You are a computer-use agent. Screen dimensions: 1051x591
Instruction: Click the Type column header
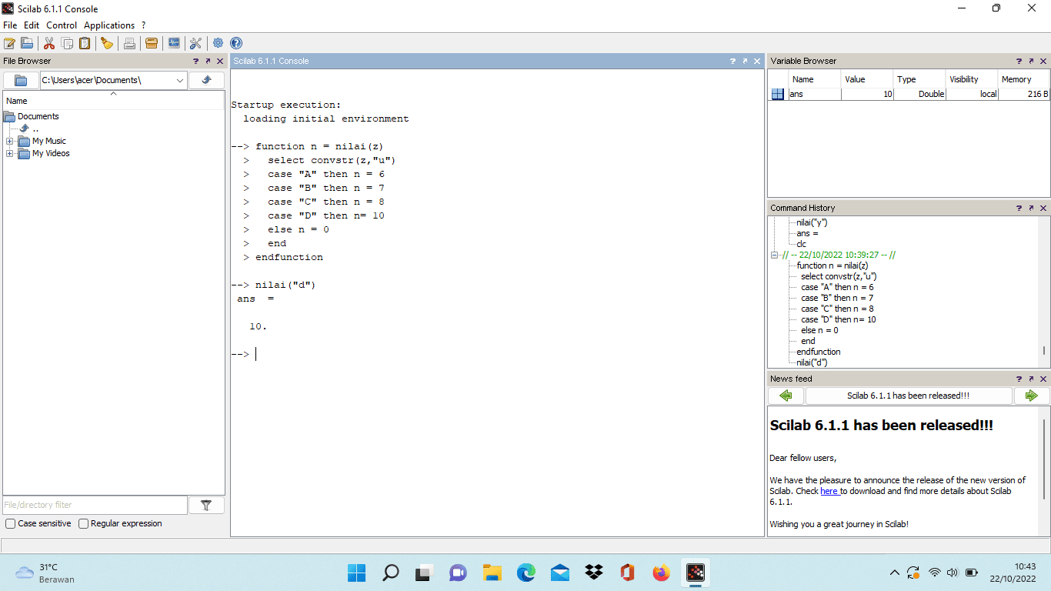pyautogui.click(x=919, y=79)
